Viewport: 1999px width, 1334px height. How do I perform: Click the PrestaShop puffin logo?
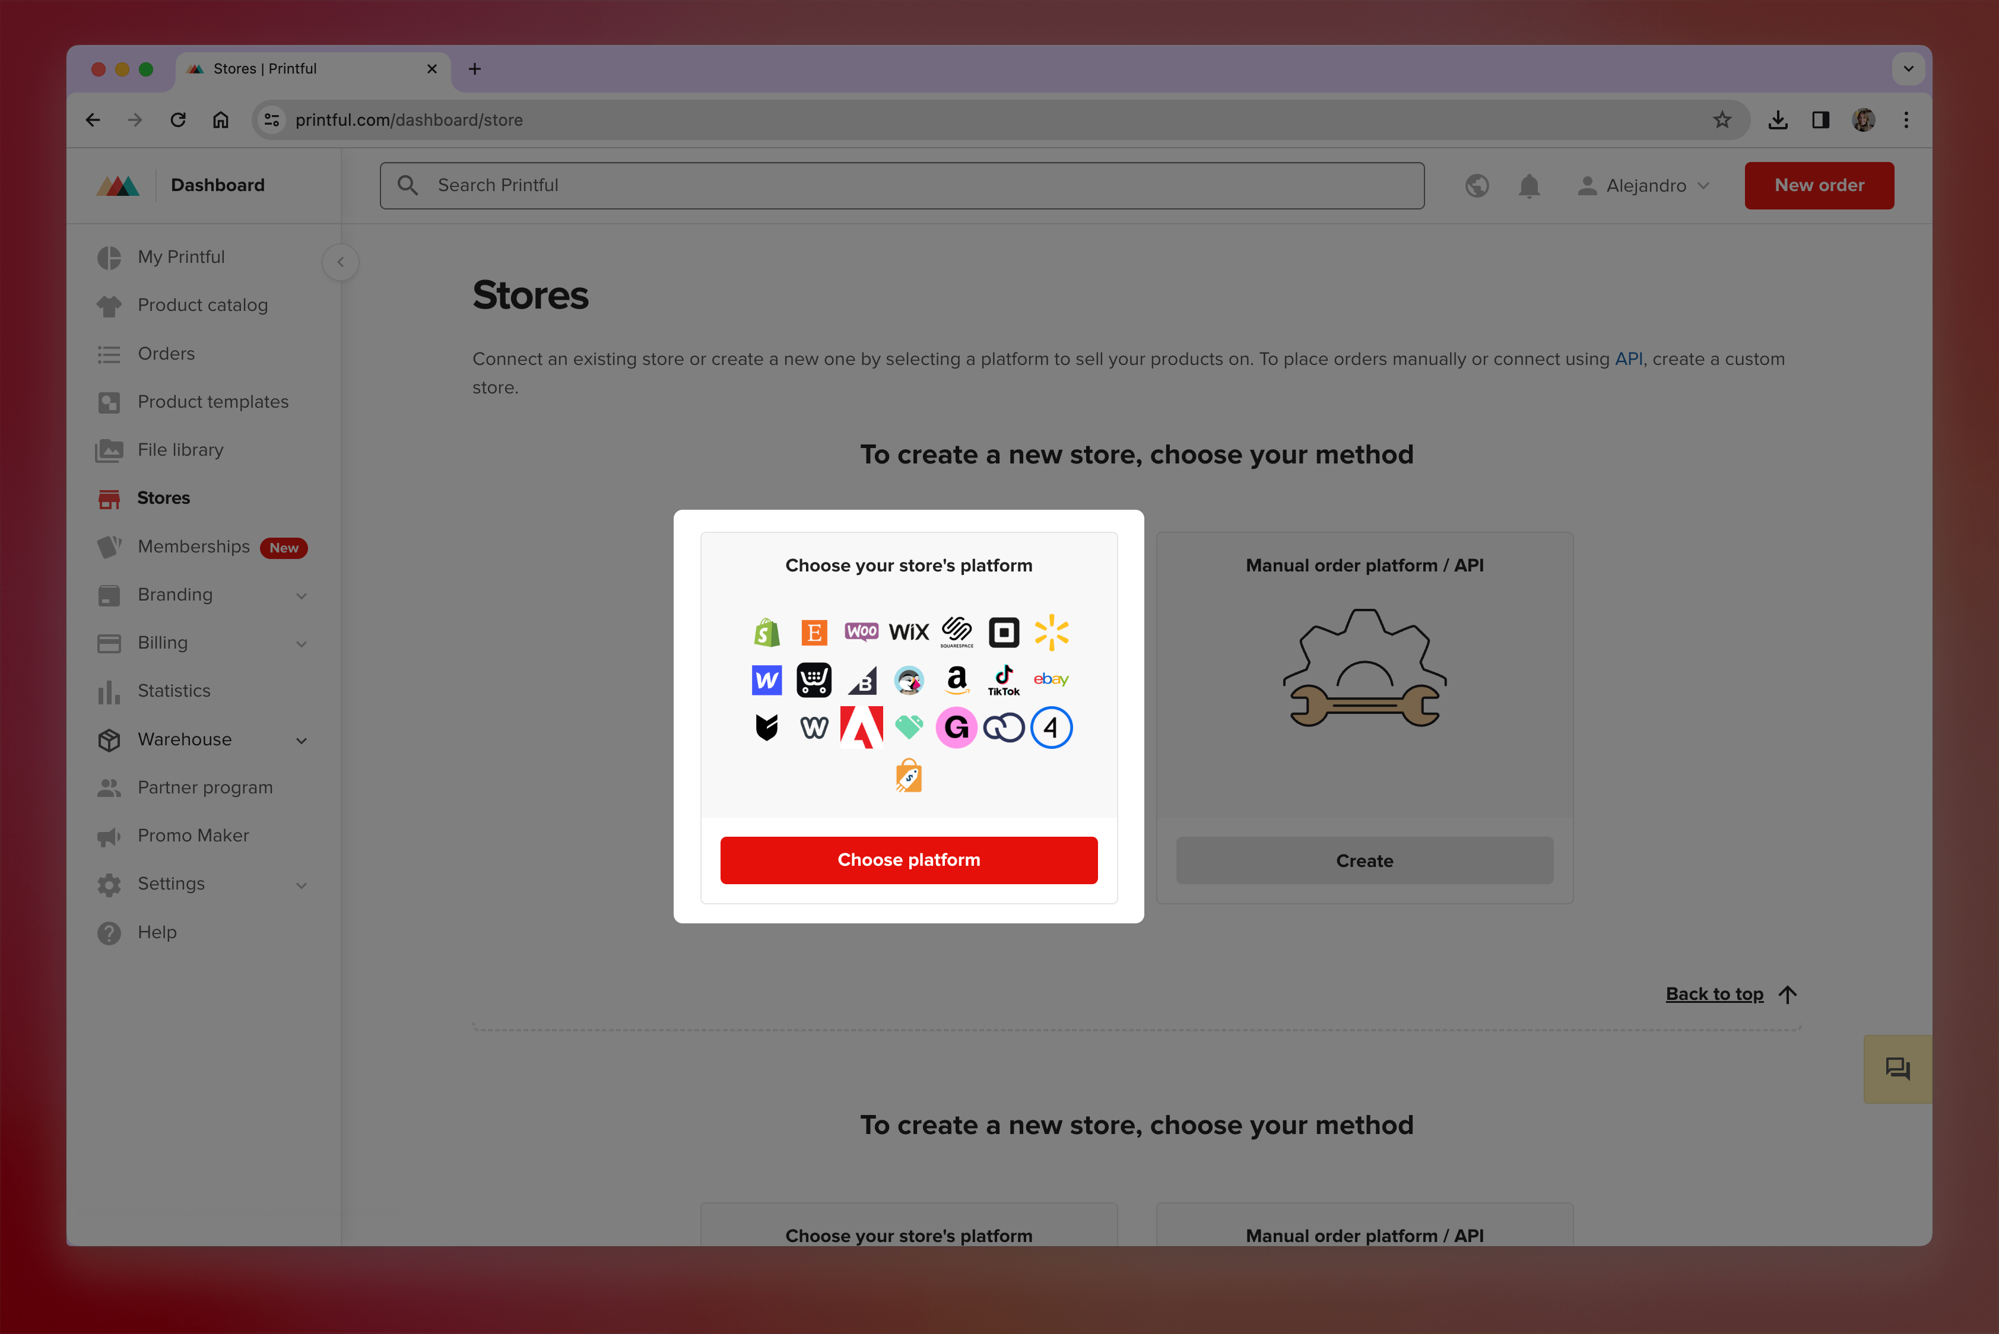point(909,680)
